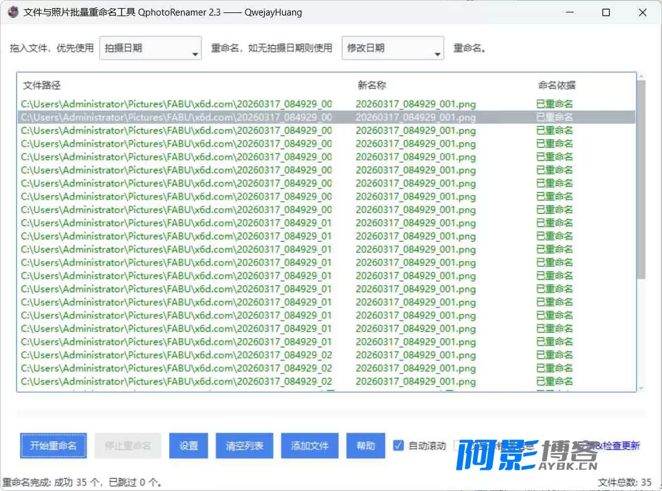Image resolution: width=662 pixels, height=491 pixels.
Task: Clear the list with 清空列表
Action: coord(244,446)
